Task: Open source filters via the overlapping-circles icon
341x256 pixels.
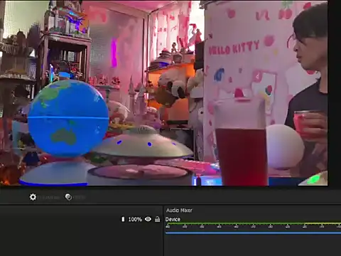Action: [x=68, y=197]
